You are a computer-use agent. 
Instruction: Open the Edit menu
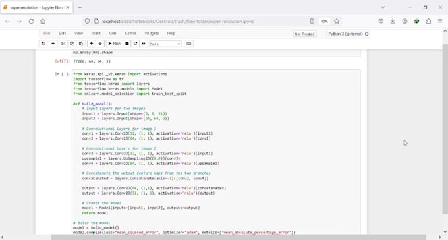tap(63, 33)
